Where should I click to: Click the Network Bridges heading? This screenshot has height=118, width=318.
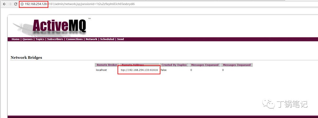point(26,58)
